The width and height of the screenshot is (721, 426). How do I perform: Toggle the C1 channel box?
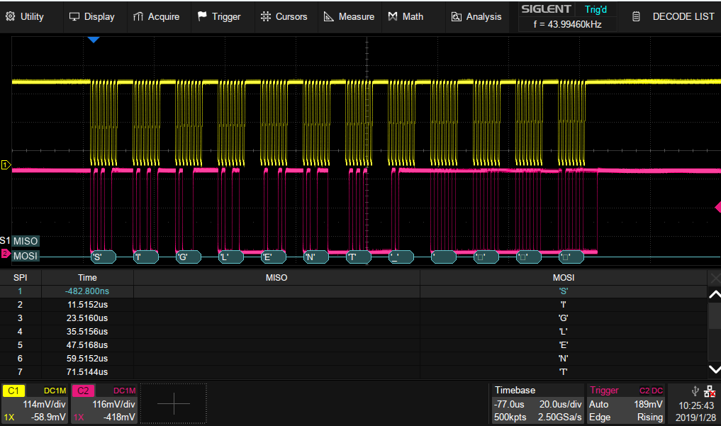click(35, 404)
